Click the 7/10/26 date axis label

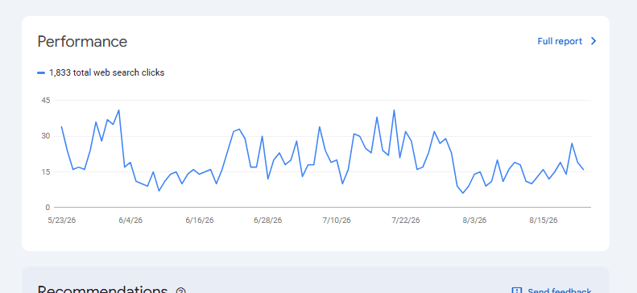(337, 221)
